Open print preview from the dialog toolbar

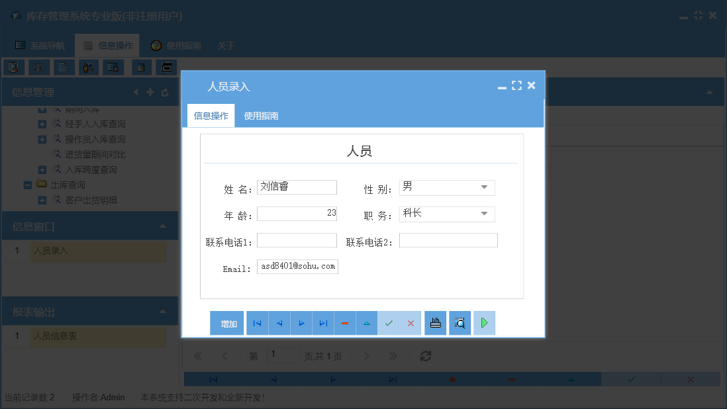tap(460, 323)
